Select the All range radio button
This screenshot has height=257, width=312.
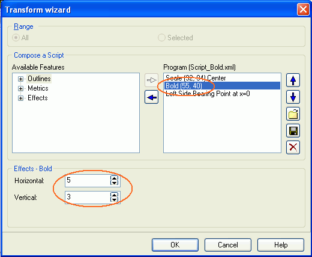pos(16,38)
